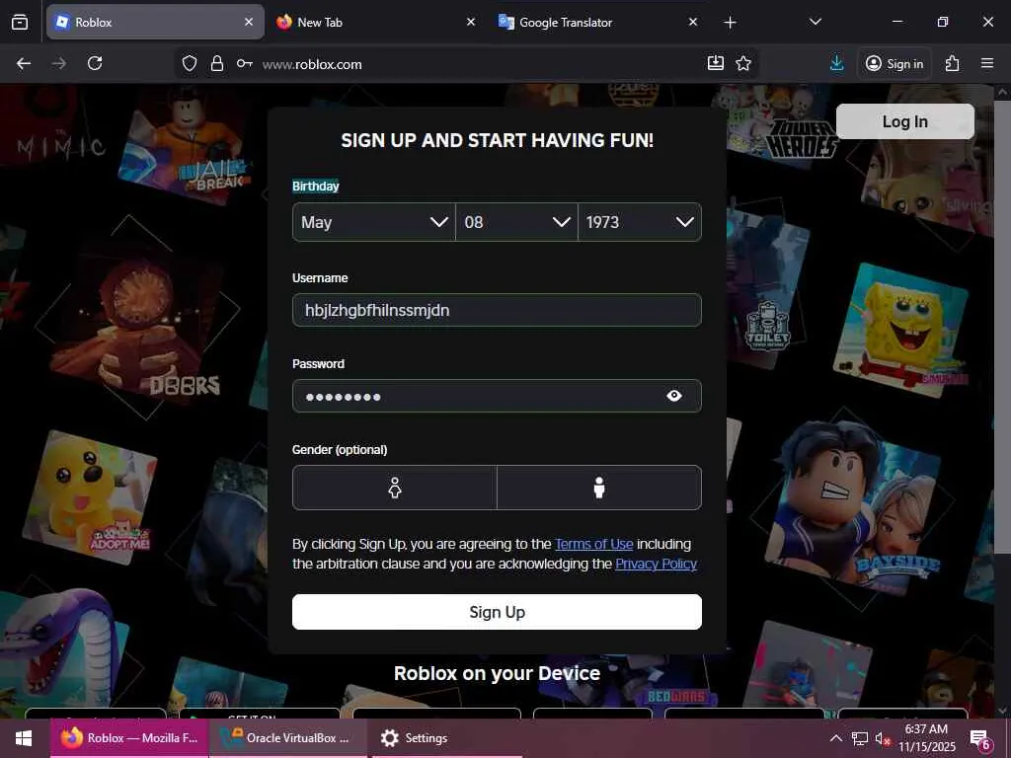Click the Bayside game thumbnail
This screenshot has width=1011, height=758.
pos(852,509)
